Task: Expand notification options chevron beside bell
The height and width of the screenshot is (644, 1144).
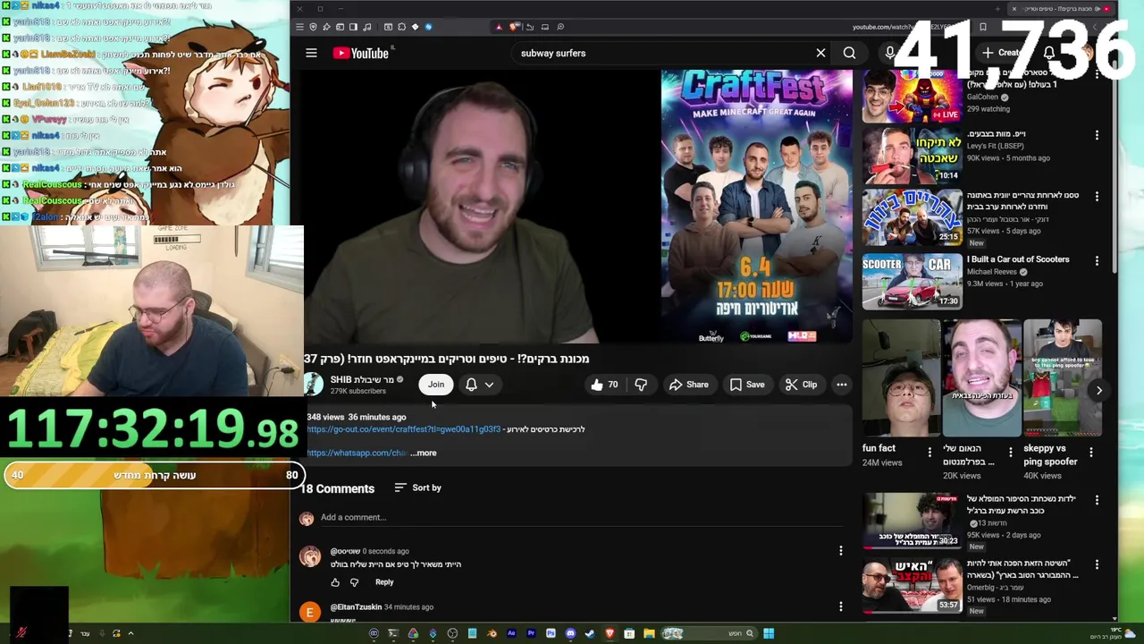Action: 489,385
